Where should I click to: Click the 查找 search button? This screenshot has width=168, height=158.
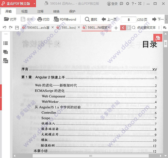click(x=91, y=19)
